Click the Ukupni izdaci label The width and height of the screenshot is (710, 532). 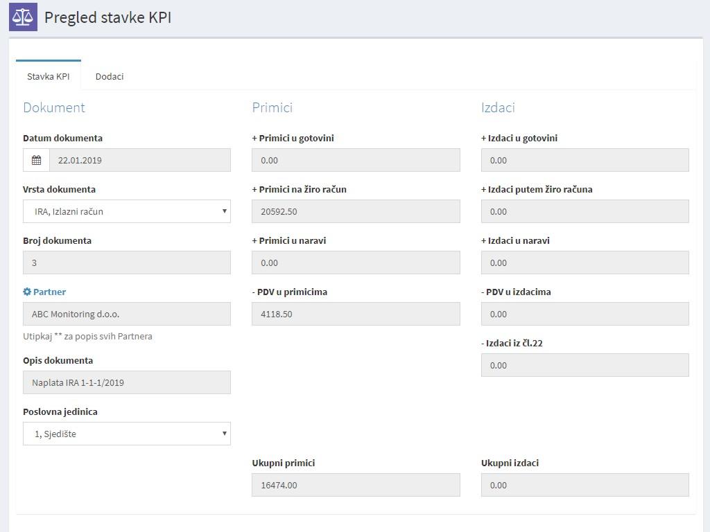pyautogui.click(x=510, y=463)
